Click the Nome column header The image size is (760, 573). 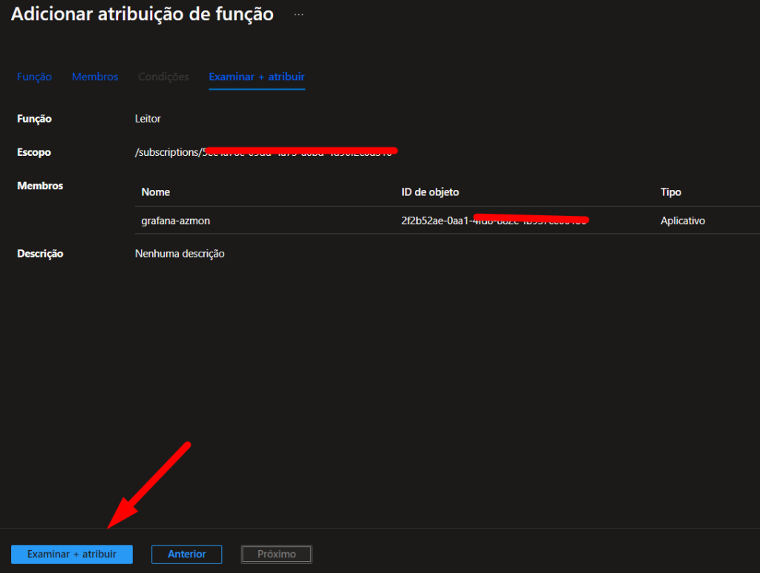155,192
